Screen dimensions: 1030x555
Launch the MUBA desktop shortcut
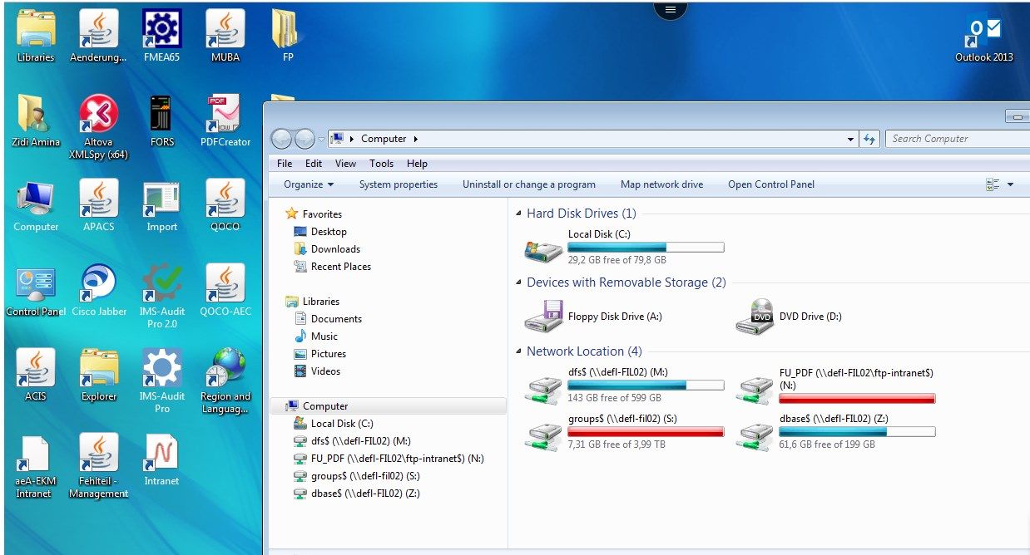[225, 37]
